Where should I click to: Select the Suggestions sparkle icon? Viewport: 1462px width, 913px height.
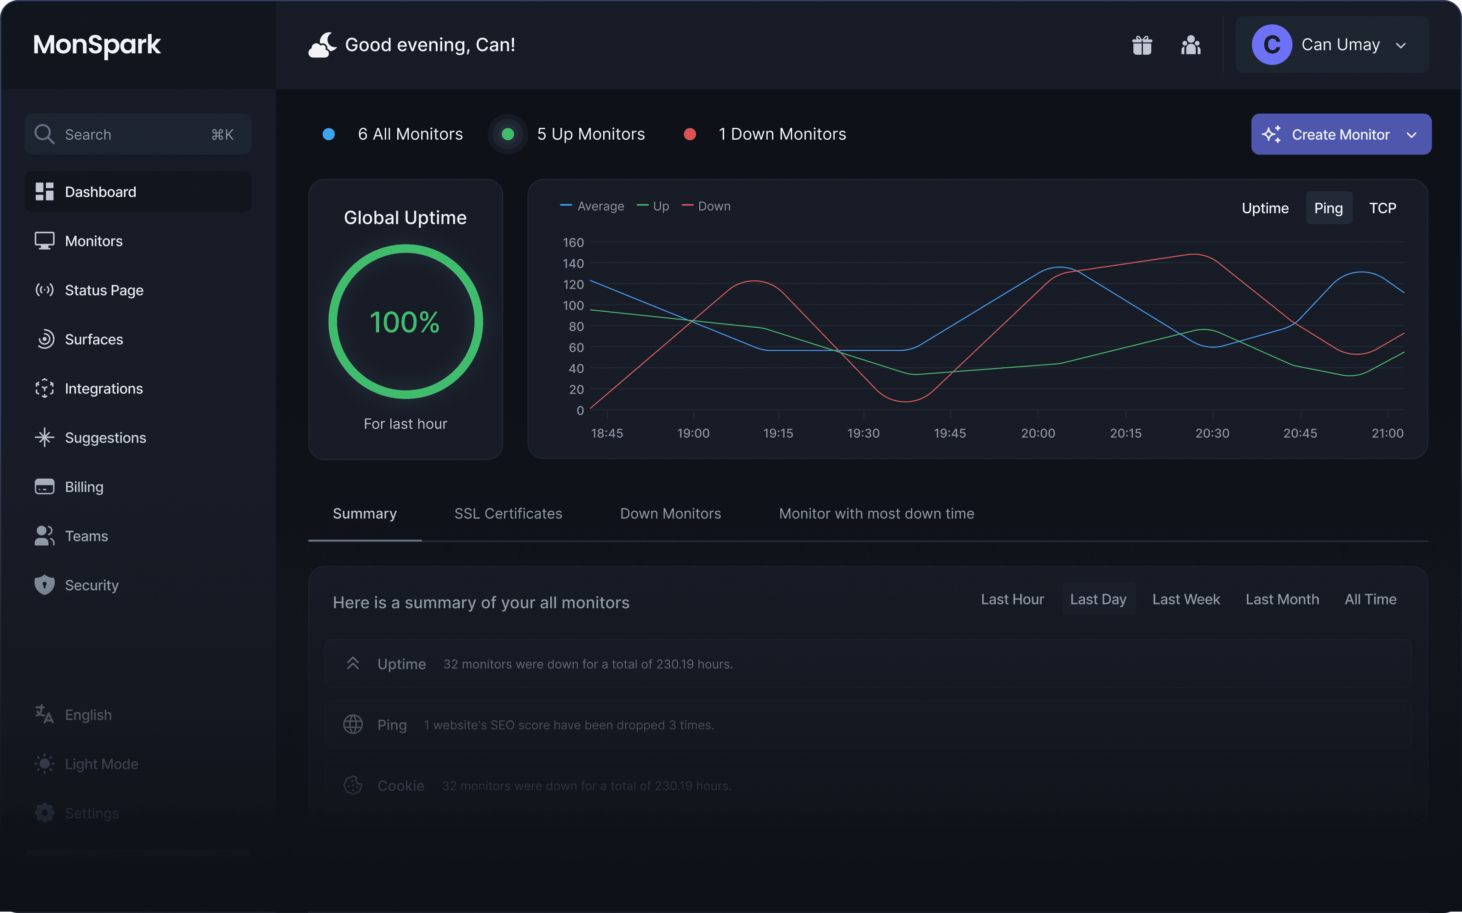coord(44,438)
